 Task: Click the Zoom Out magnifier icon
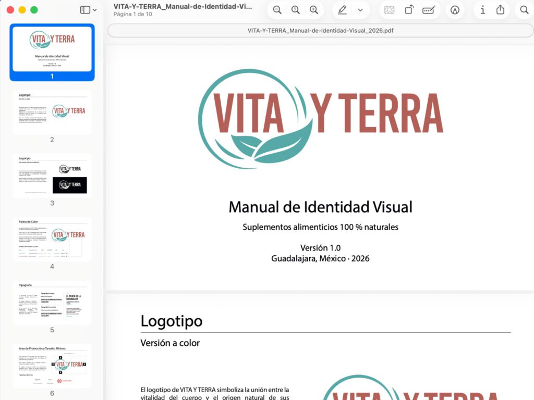[x=277, y=10]
